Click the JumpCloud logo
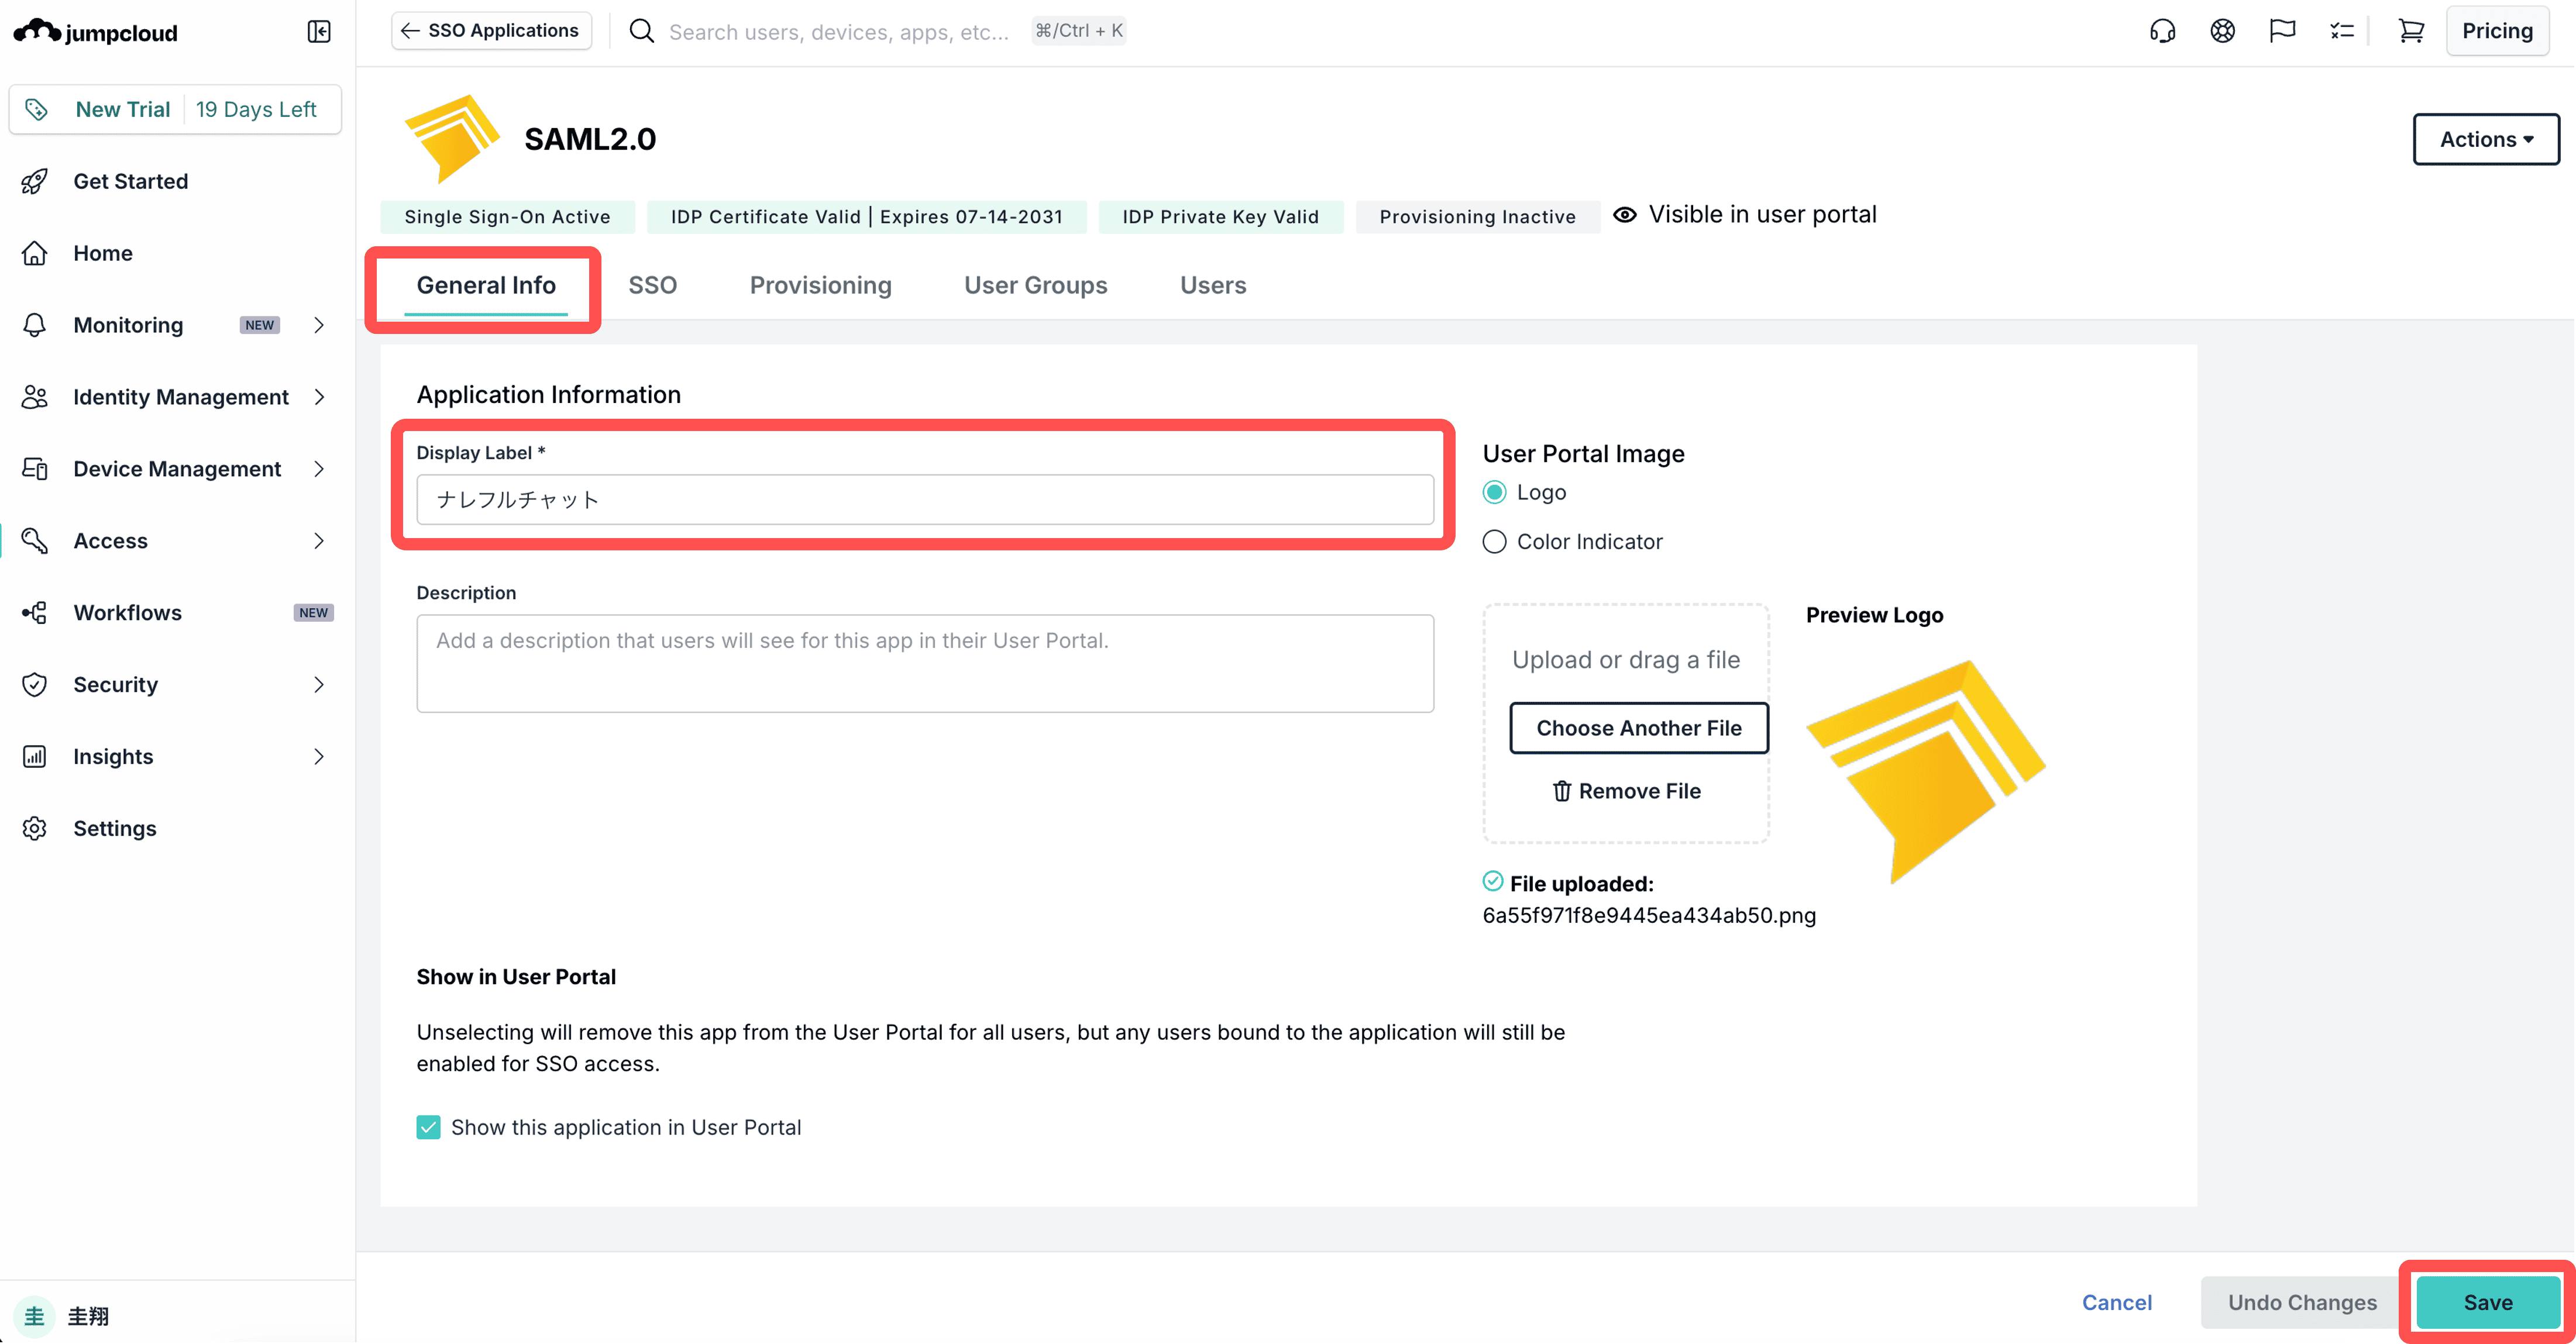The image size is (2576, 1344). (96, 32)
